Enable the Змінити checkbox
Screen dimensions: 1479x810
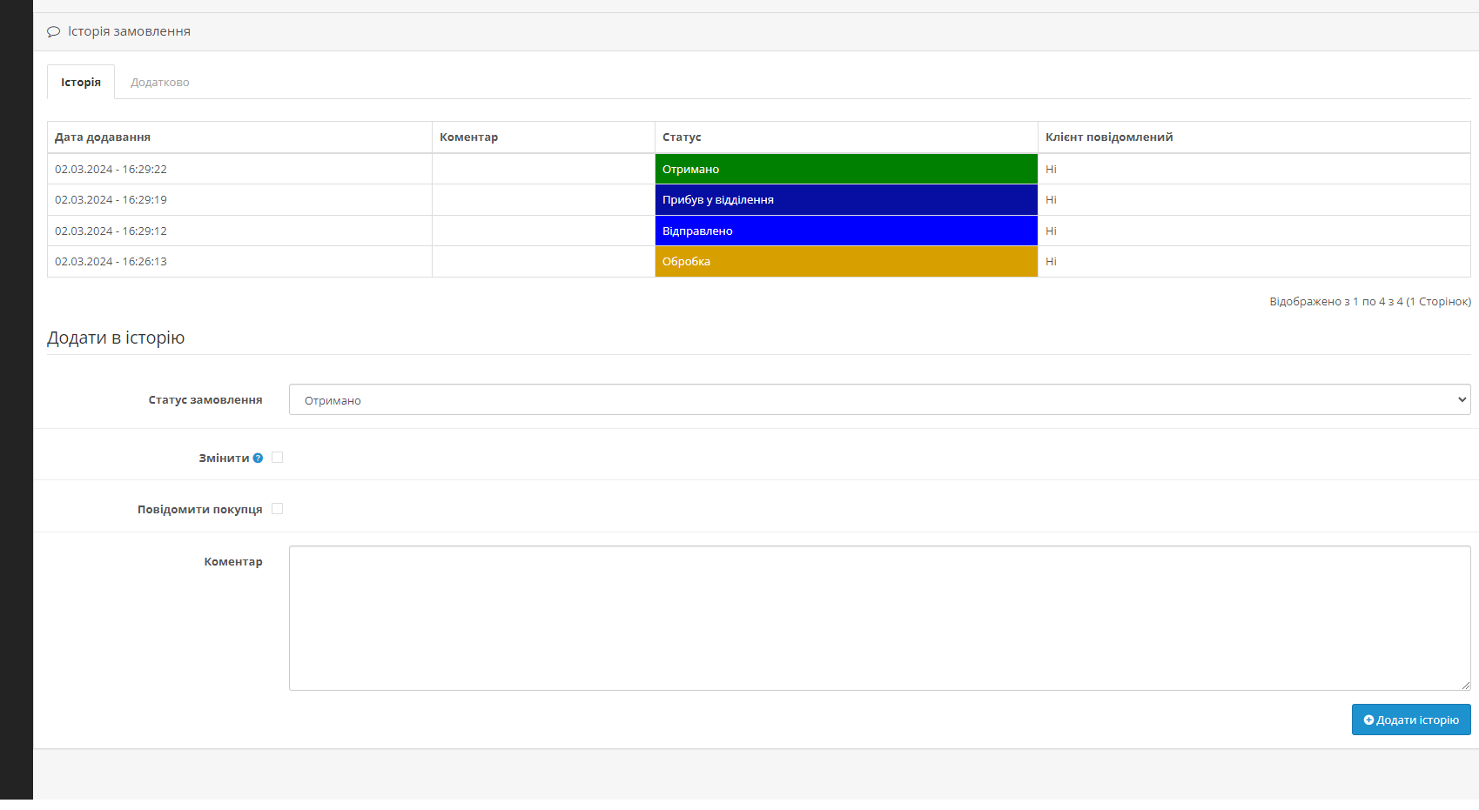click(x=278, y=458)
